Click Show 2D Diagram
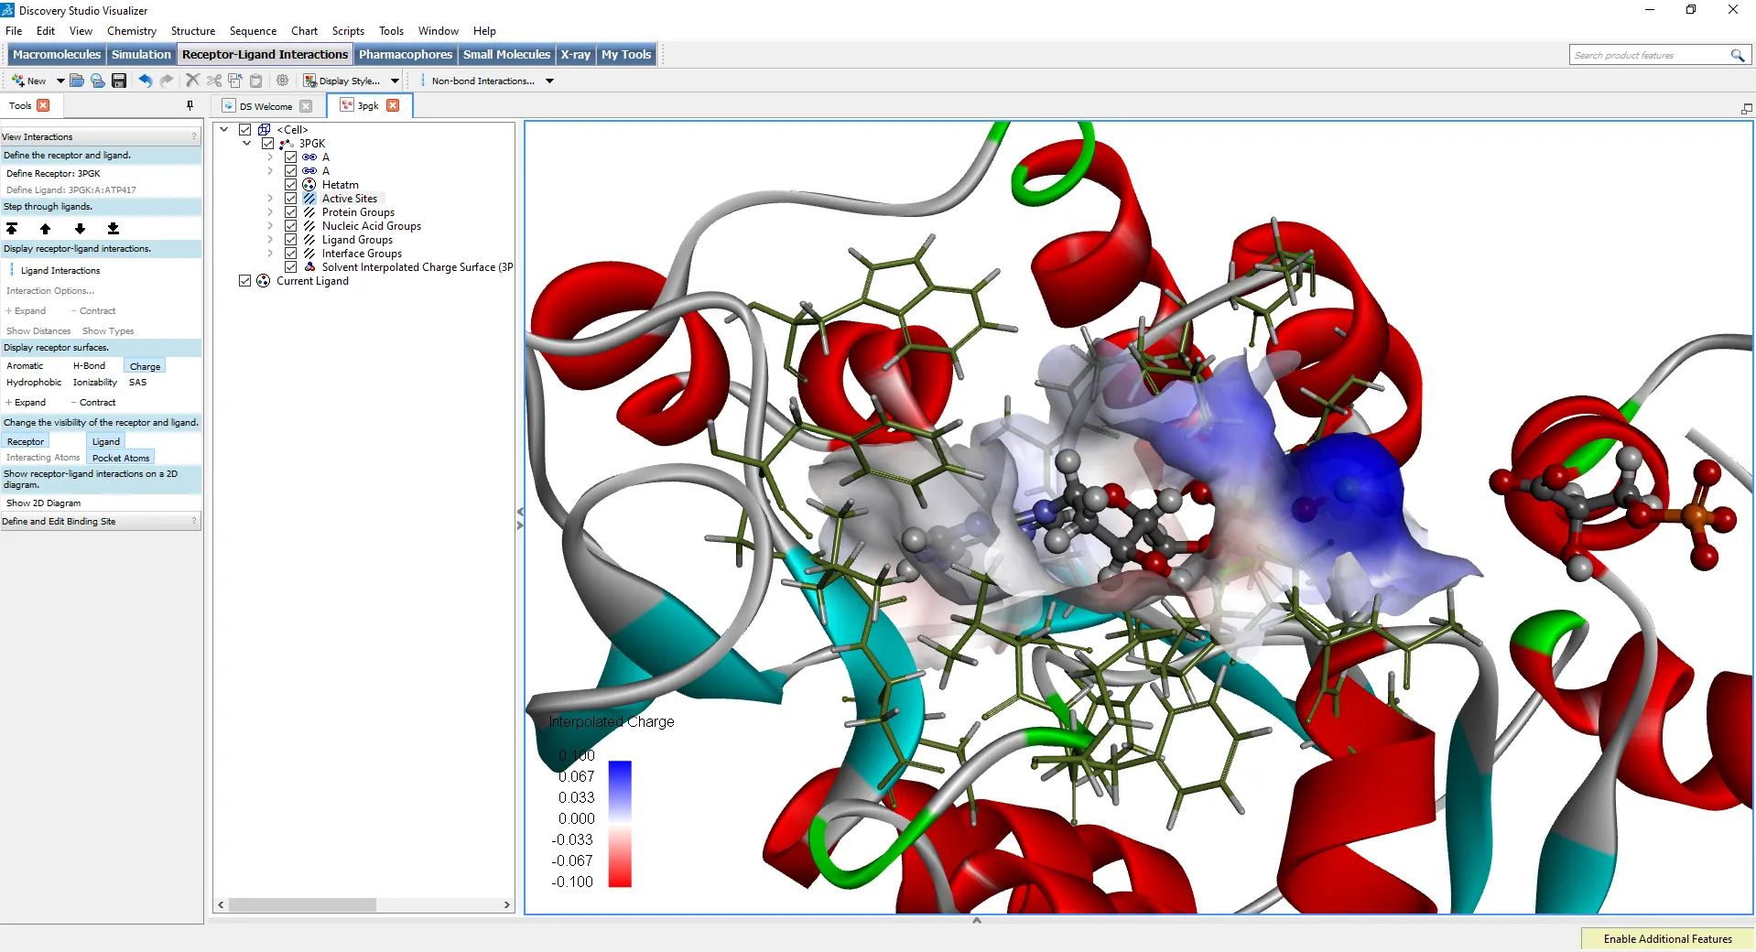The image size is (1756, 952). click(43, 503)
